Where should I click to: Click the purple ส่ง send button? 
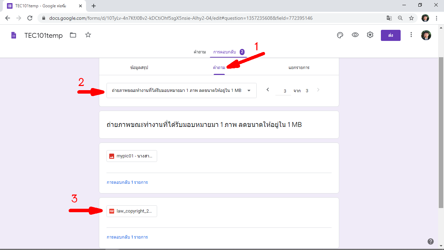click(391, 35)
